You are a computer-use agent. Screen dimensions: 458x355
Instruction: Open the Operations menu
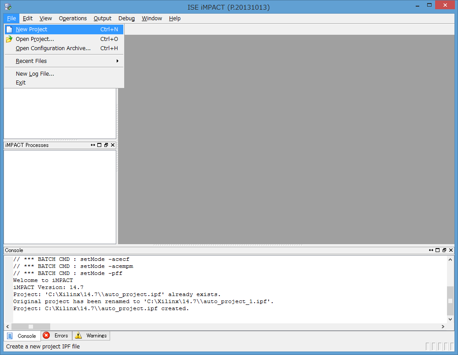pos(73,18)
